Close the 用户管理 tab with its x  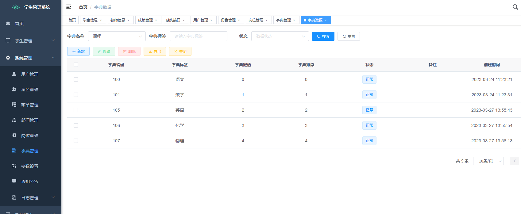point(211,20)
